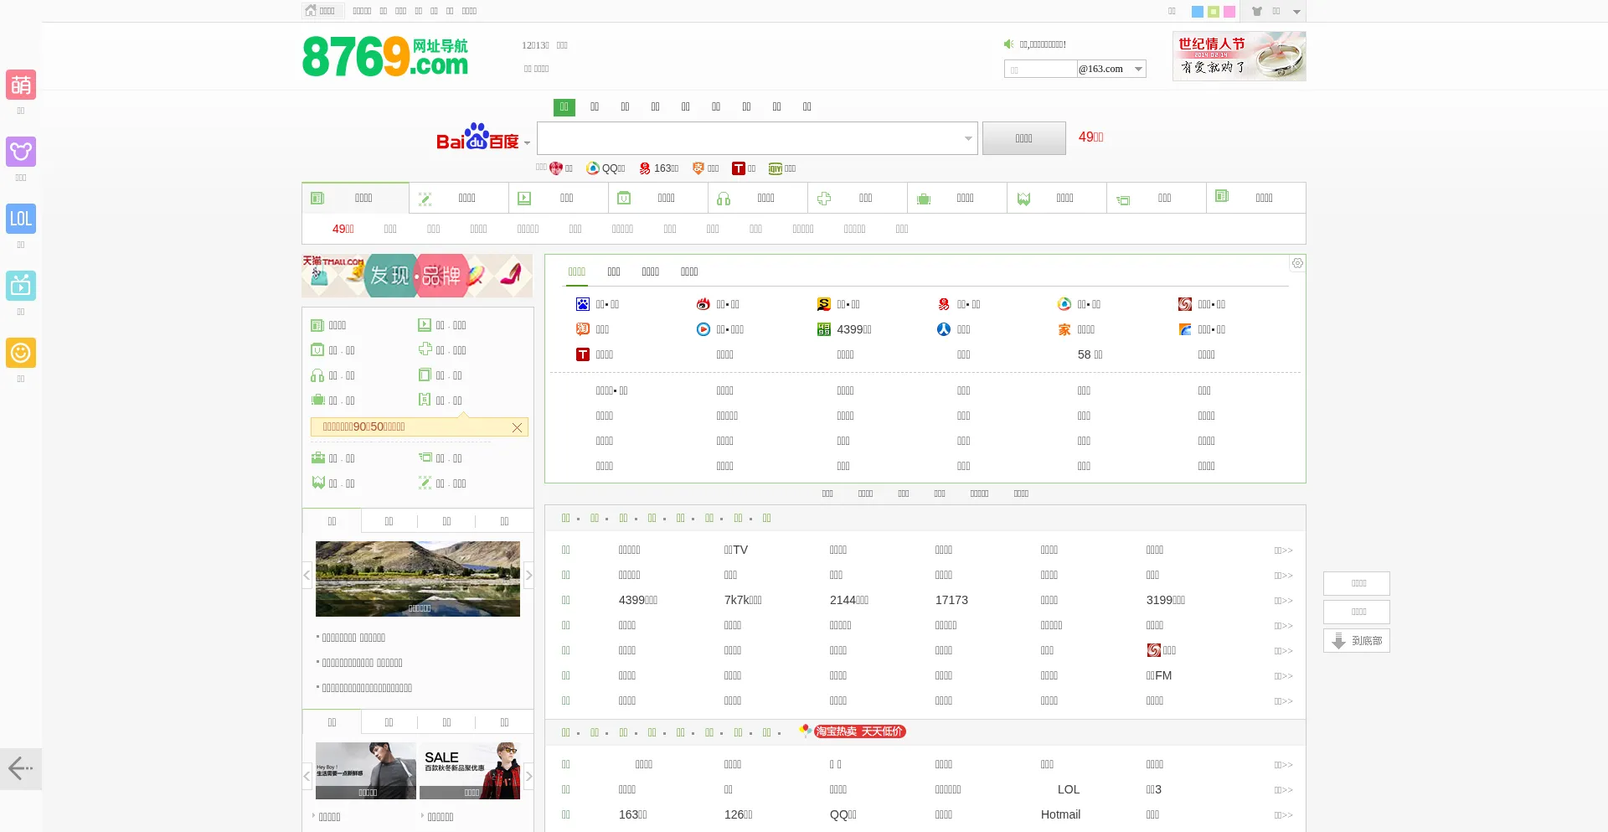Open the gear settings icon in sites panel
The width and height of the screenshot is (1608, 832).
[1297, 263]
